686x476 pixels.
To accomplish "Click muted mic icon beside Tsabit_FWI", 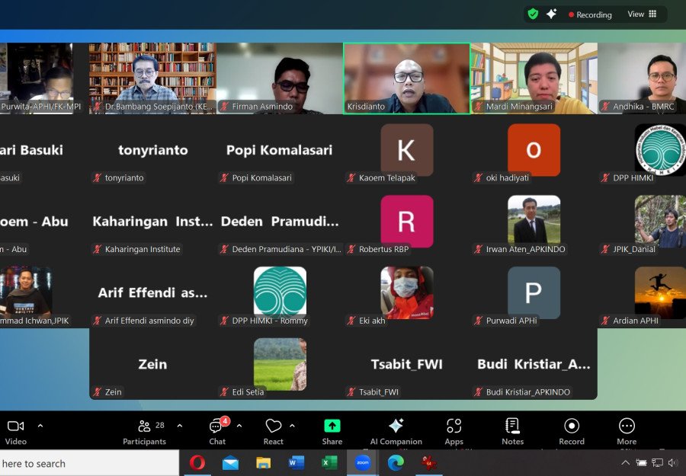I will pyautogui.click(x=351, y=392).
